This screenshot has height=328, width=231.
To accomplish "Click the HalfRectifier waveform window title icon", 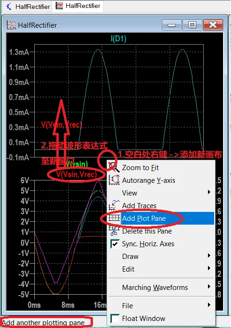I will pyautogui.click(x=11, y=25).
